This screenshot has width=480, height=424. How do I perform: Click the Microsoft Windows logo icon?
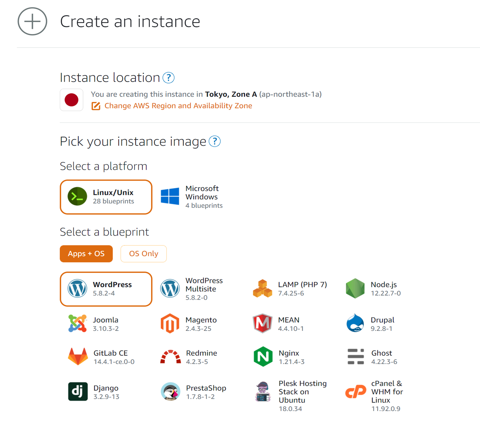tap(170, 196)
